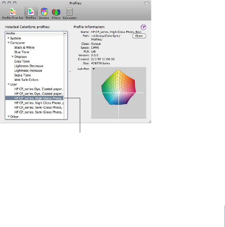Select the Black & White profile
The image size is (225, 227).
click(24, 47)
